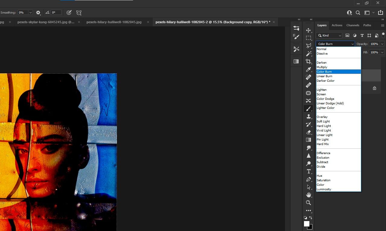Select the Polygonal Lasso tool

click(x=308, y=46)
